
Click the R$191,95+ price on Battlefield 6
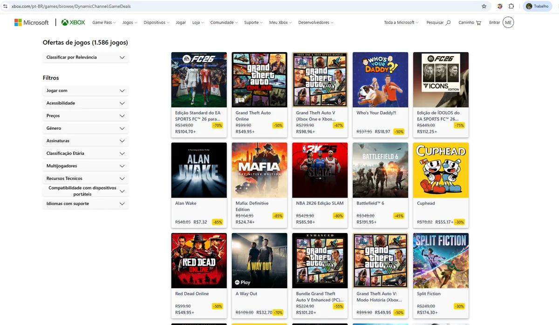[366, 222]
